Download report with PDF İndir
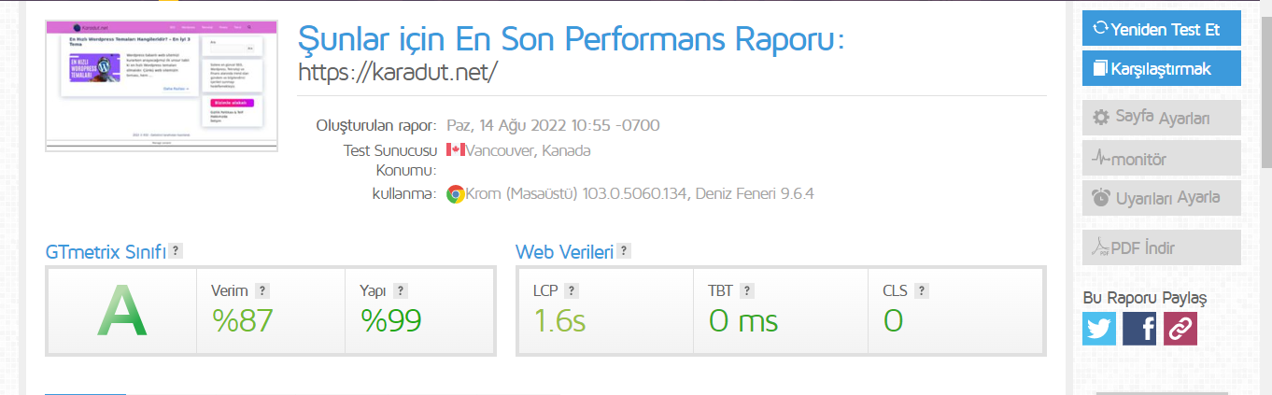 (1162, 247)
